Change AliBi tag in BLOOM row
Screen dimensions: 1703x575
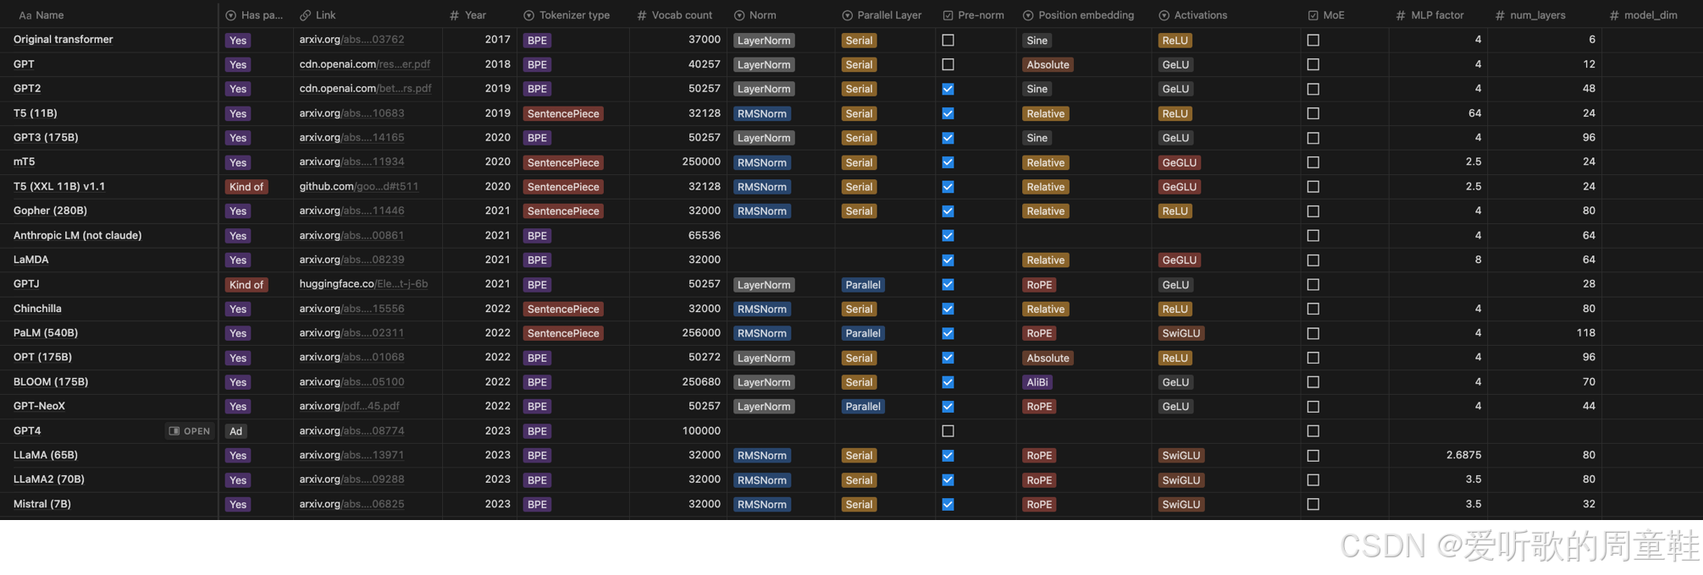[1037, 382]
